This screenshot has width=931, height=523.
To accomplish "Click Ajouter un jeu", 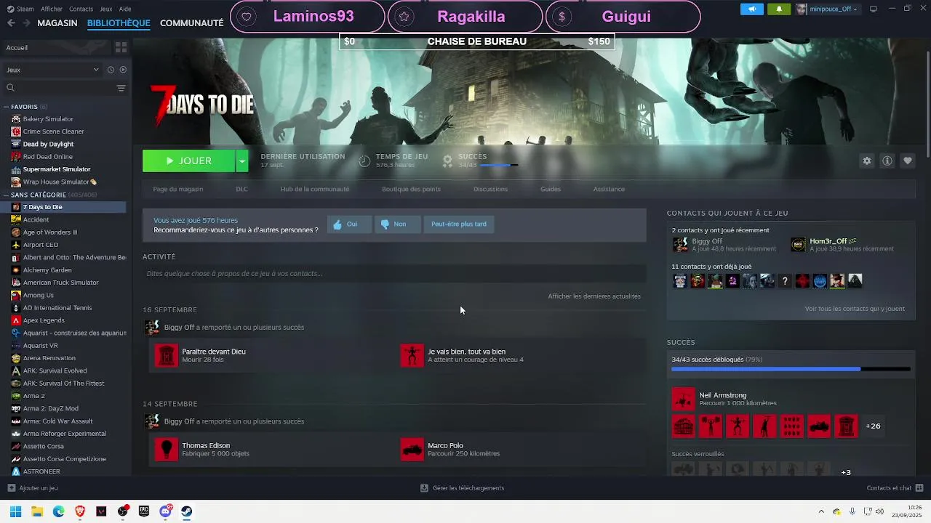I will 33,488.
